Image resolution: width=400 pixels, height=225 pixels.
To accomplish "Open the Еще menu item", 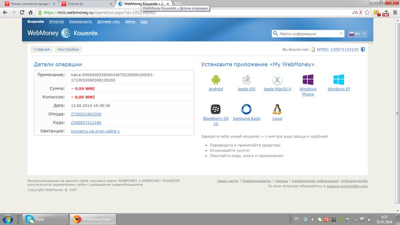I will [144, 22].
